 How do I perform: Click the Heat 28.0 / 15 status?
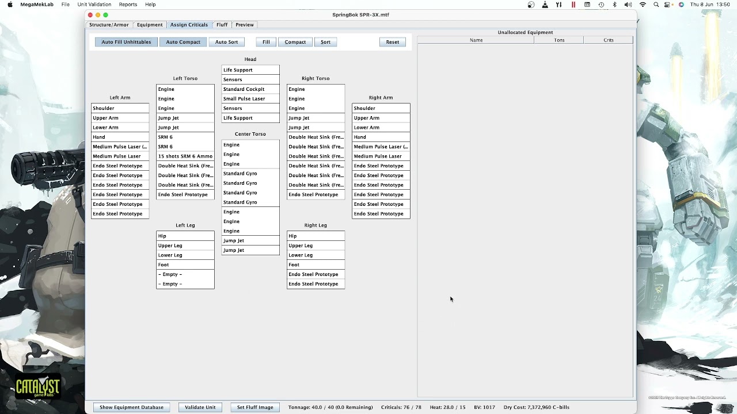point(447,407)
